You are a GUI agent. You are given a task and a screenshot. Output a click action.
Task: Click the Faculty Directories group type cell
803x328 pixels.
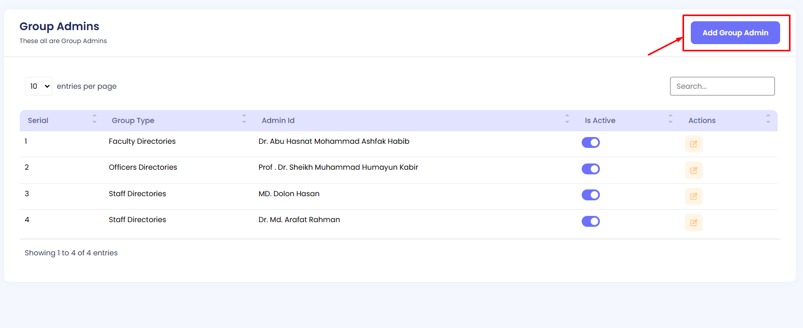tap(142, 141)
